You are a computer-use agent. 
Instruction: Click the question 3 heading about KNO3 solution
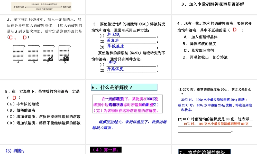(x=128, y=27)
